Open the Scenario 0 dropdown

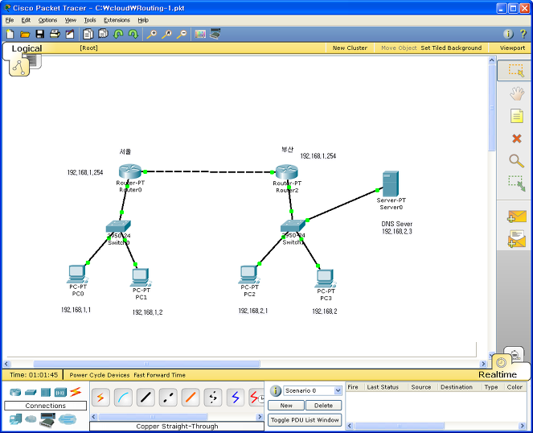click(x=338, y=390)
